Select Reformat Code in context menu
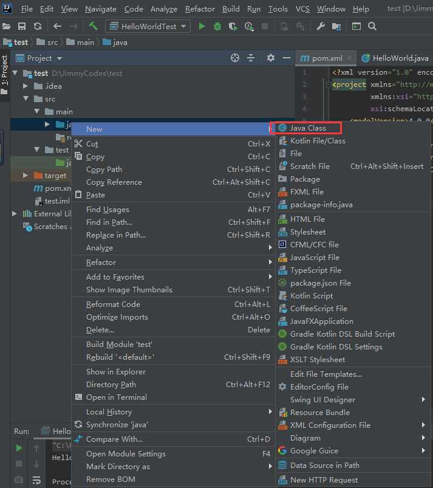Viewport: 433px width, 488px height. pyautogui.click(x=173, y=304)
